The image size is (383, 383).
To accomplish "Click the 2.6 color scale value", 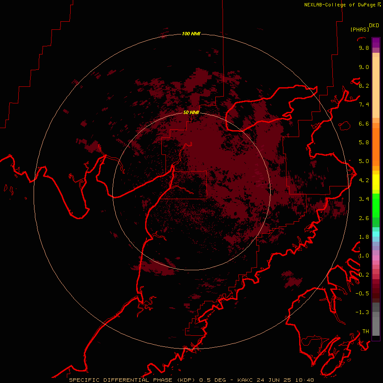I will 364,218.
